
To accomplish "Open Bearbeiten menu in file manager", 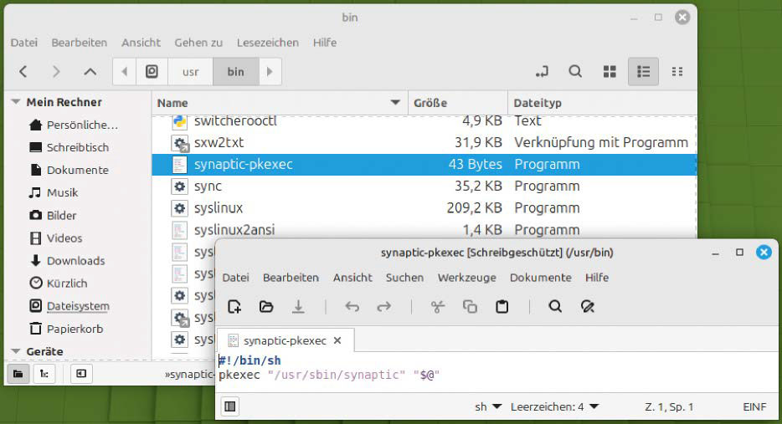I will coord(80,43).
